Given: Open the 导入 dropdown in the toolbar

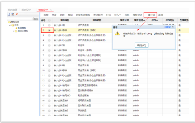Looking at the screenshot, I should pyautogui.click(x=117, y=15).
